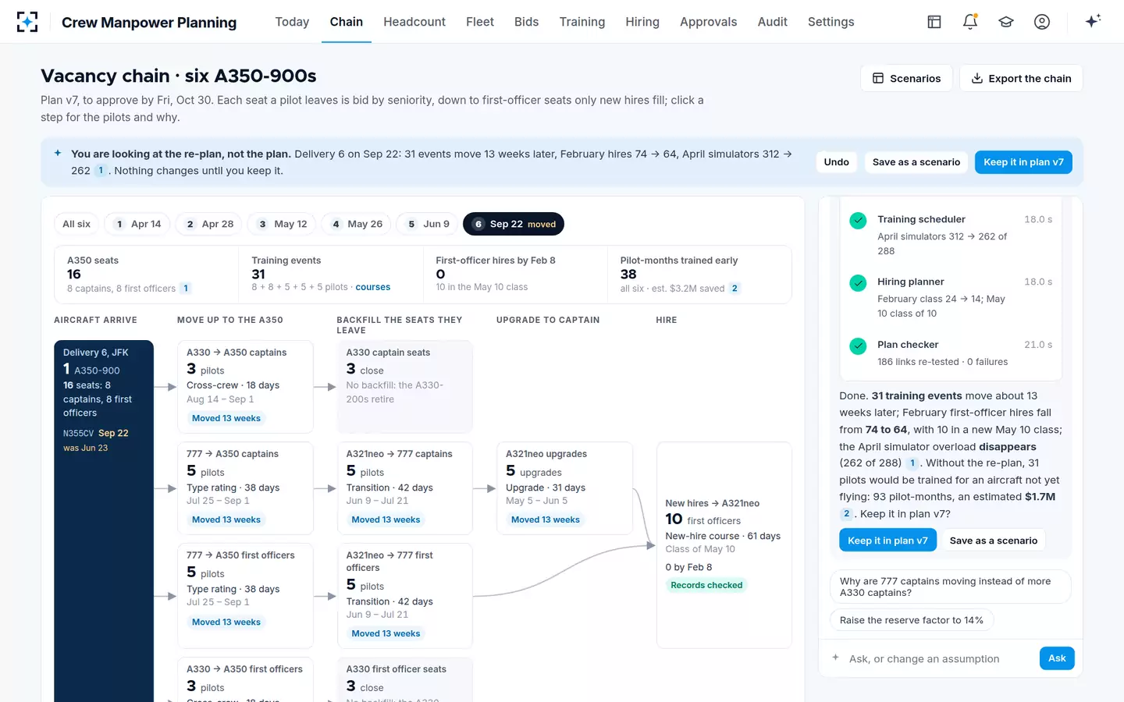The width and height of the screenshot is (1124, 702).
Task: Click the graduation cap training icon
Action: pos(1006,22)
